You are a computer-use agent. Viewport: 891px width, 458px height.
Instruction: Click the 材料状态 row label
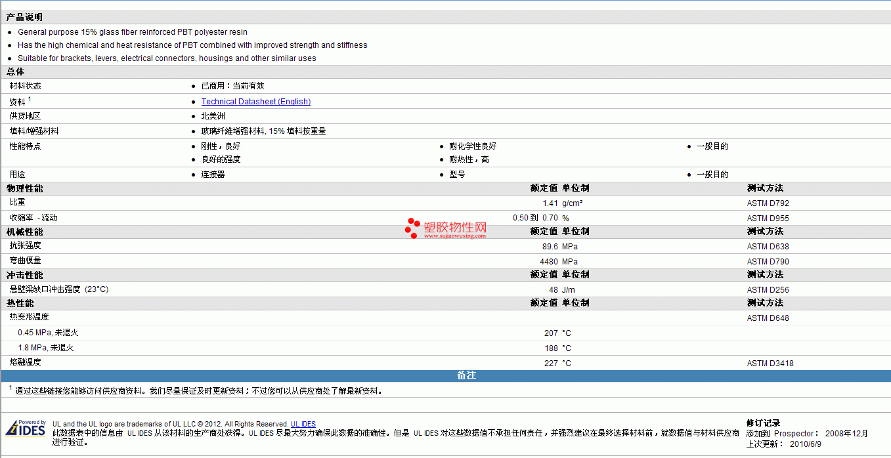26,86
